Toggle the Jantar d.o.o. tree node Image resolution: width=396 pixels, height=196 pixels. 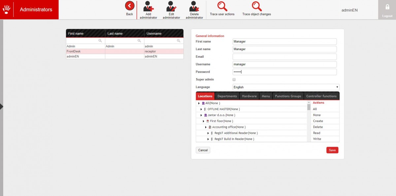pyautogui.click(x=201, y=115)
